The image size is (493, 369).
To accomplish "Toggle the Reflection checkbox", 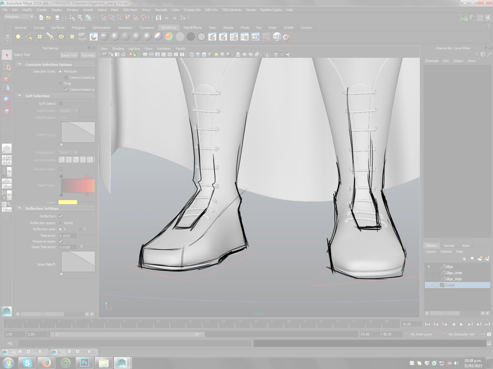I will [x=61, y=216].
